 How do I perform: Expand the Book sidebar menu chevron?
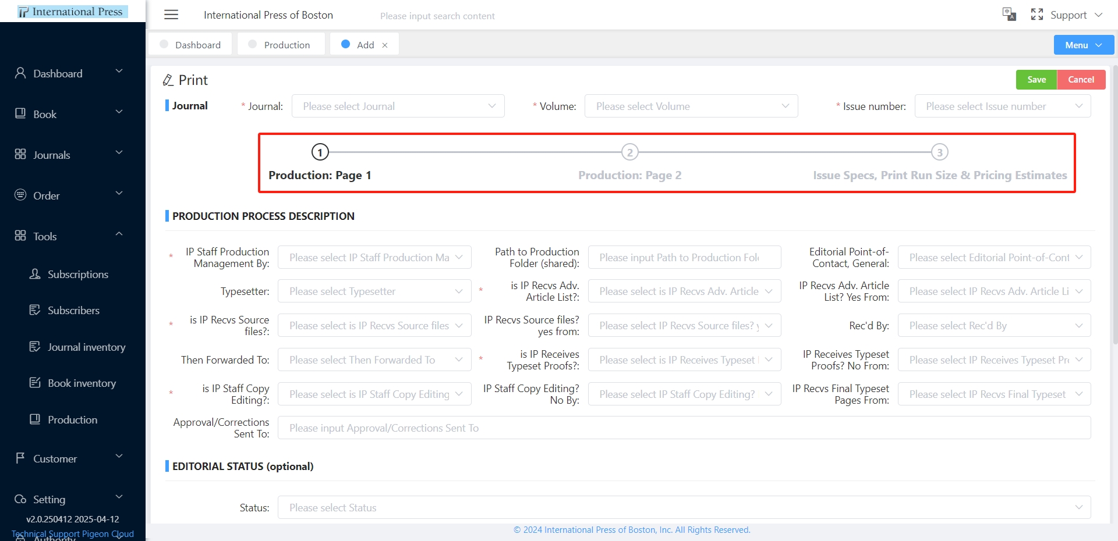[x=119, y=112]
